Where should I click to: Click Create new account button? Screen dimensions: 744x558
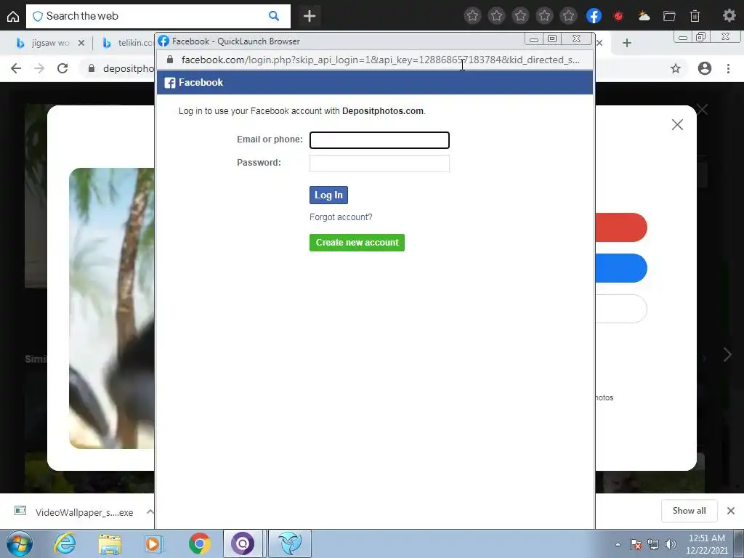tap(357, 243)
